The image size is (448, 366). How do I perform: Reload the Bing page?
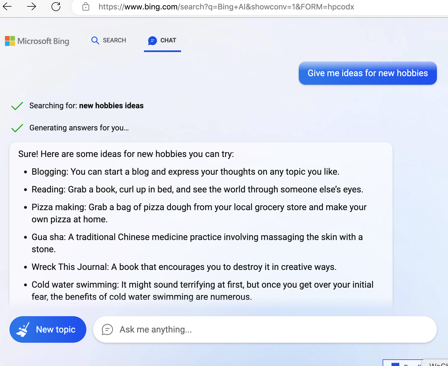56,6
